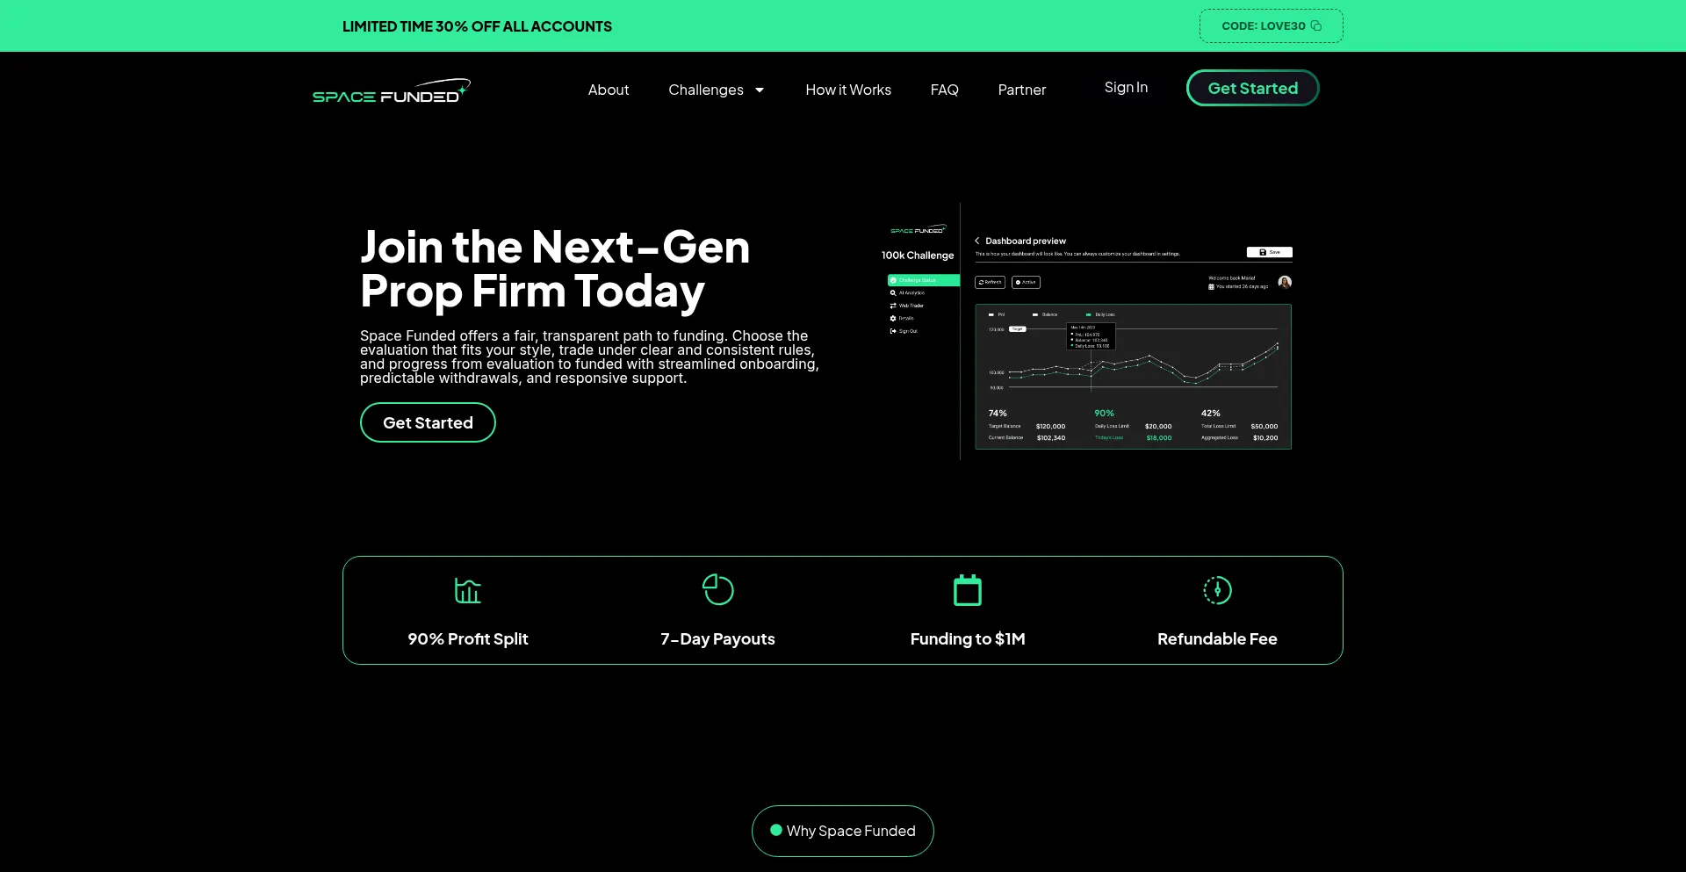Open the About page
This screenshot has width=1686, height=872.
click(609, 90)
